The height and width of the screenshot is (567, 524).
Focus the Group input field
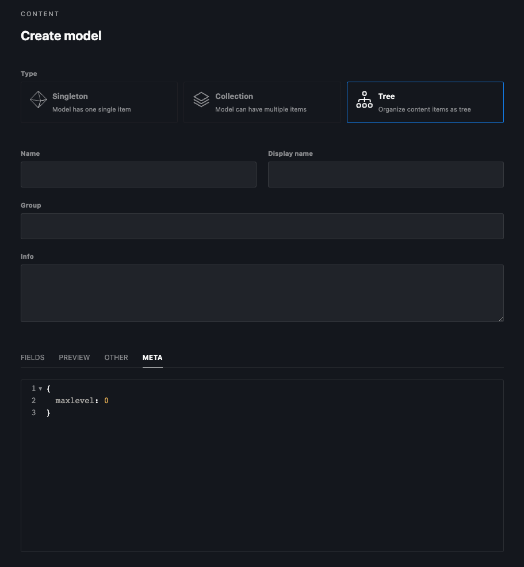pos(262,226)
